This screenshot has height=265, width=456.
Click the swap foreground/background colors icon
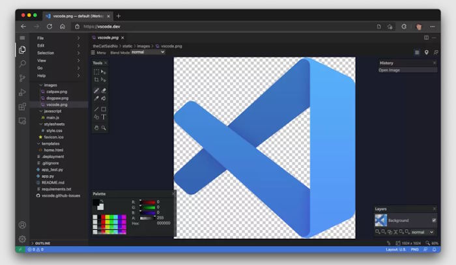pos(102,201)
